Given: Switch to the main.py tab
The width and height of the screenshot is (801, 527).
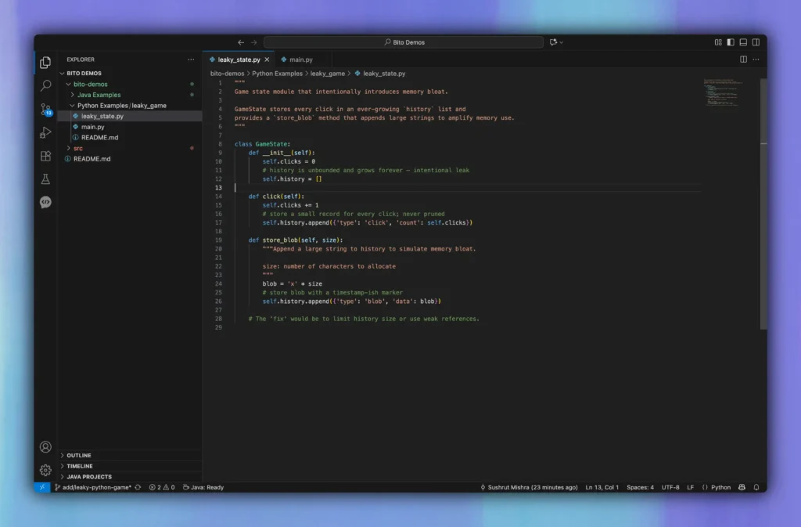Looking at the screenshot, I should (300, 59).
